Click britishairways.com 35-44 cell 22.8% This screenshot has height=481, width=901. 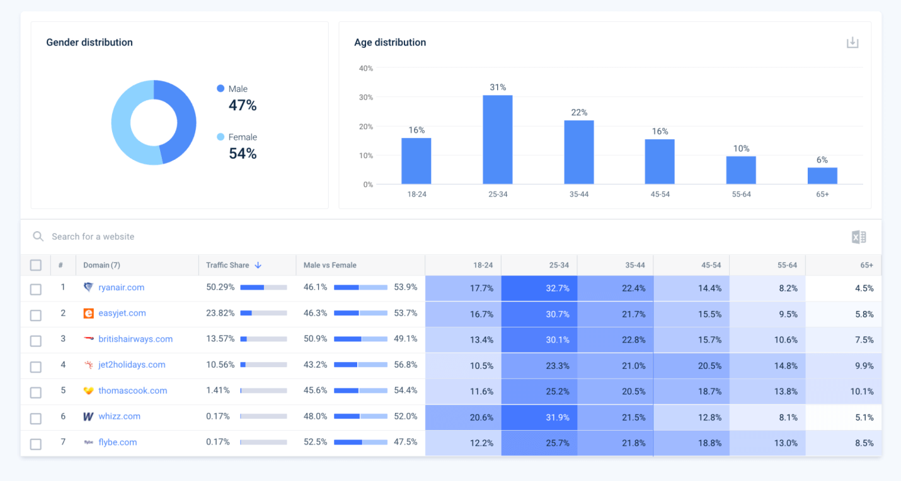615,340
